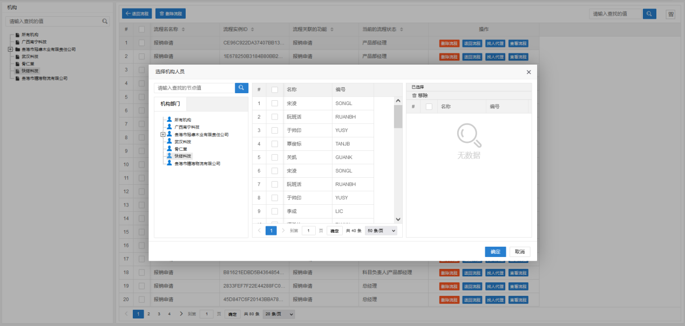Click the search icon beside the node search field
The height and width of the screenshot is (326, 685).
[241, 88]
